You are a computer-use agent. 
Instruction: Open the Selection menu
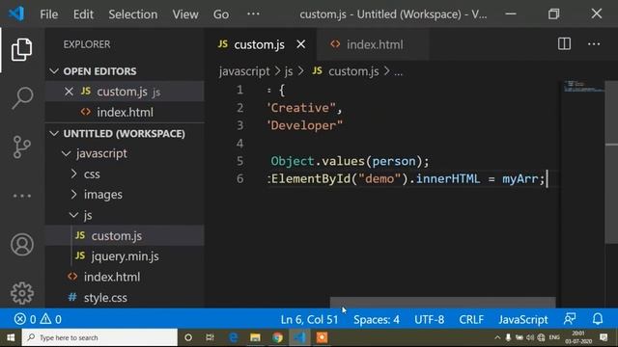[x=133, y=14]
